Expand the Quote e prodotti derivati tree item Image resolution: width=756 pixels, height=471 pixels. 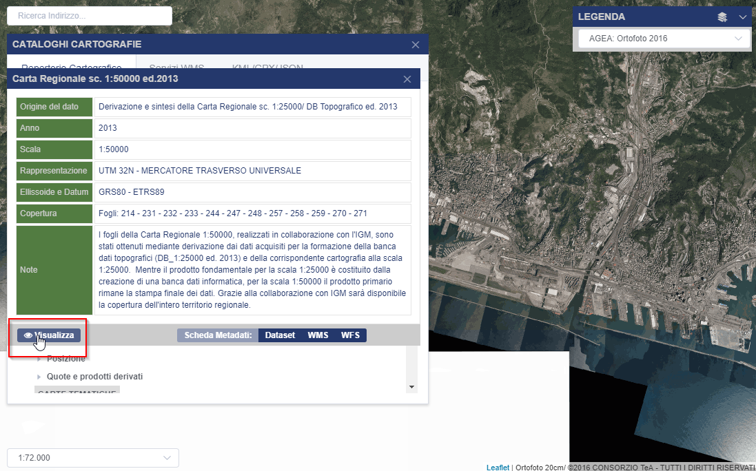point(39,377)
